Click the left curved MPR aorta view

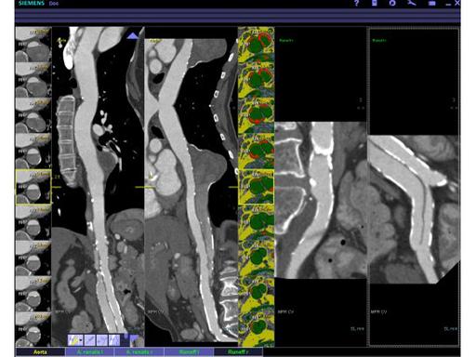[98, 187]
